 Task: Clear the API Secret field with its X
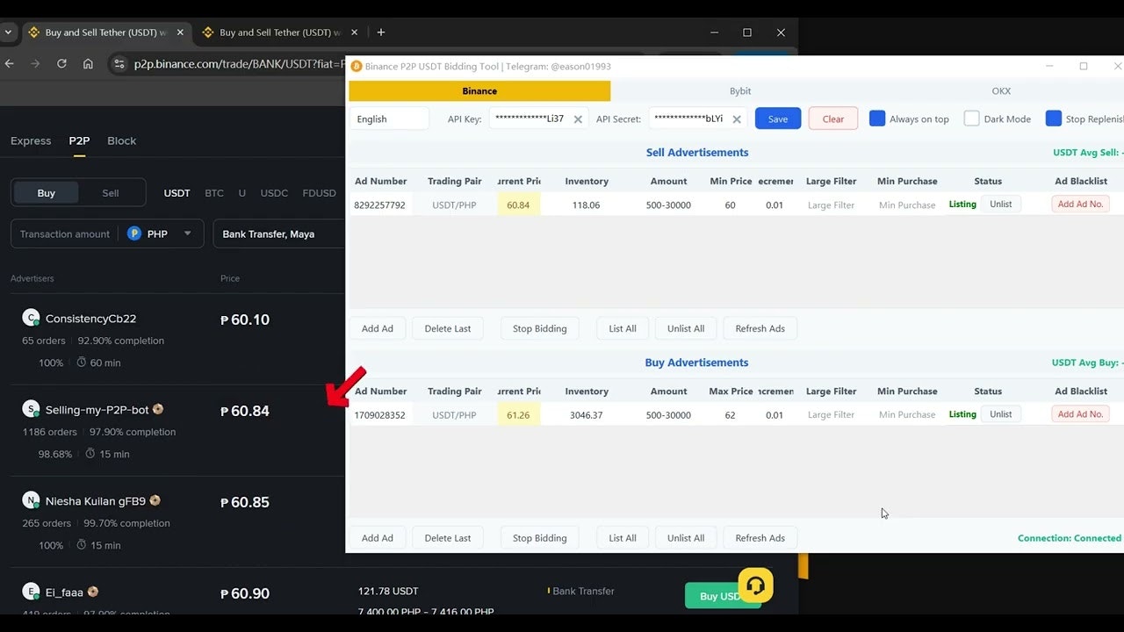point(737,119)
